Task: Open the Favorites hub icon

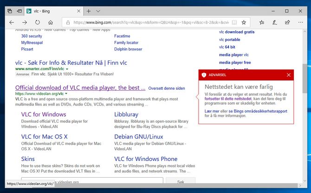Action: click(x=262, y=22)
